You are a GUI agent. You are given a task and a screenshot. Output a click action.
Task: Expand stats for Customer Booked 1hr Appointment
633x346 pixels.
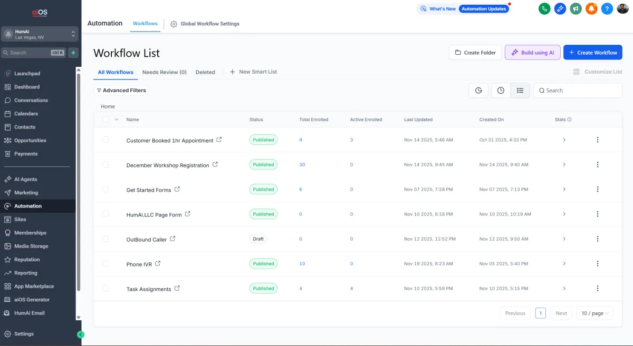click(x=564, y=140)
